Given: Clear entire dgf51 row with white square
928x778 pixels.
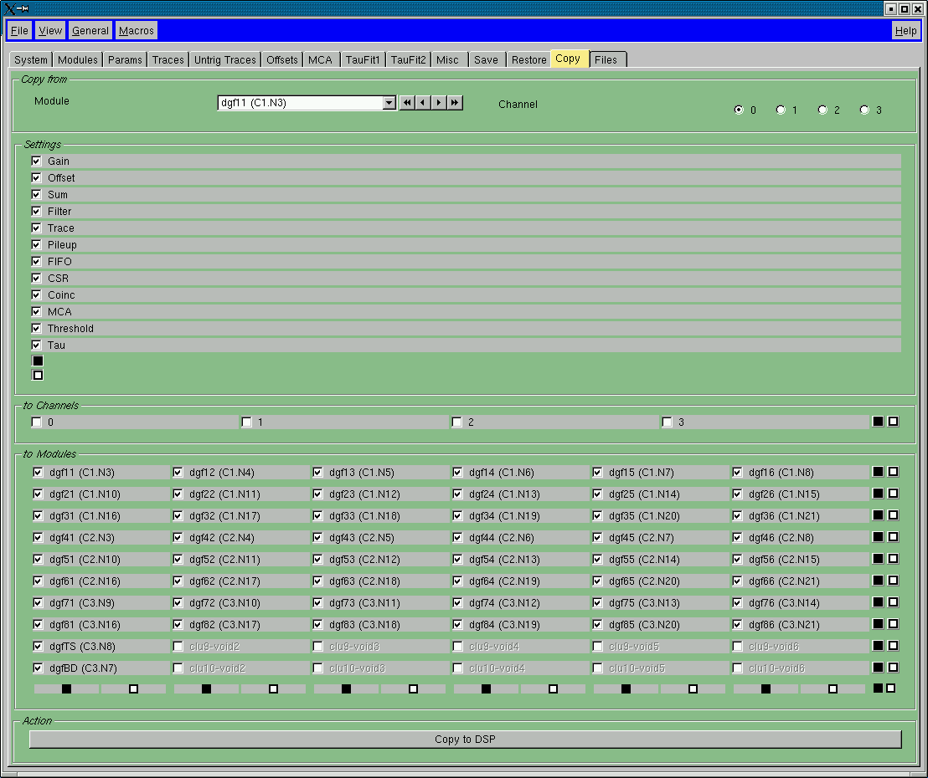Looking at the screenshot, I should 894,559.
